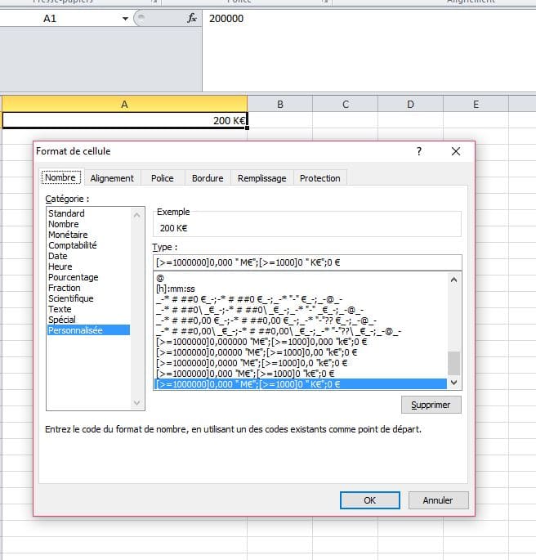Close the Format de cellule dialog
This screenshot has height=560, width=536.
(456, 151)
